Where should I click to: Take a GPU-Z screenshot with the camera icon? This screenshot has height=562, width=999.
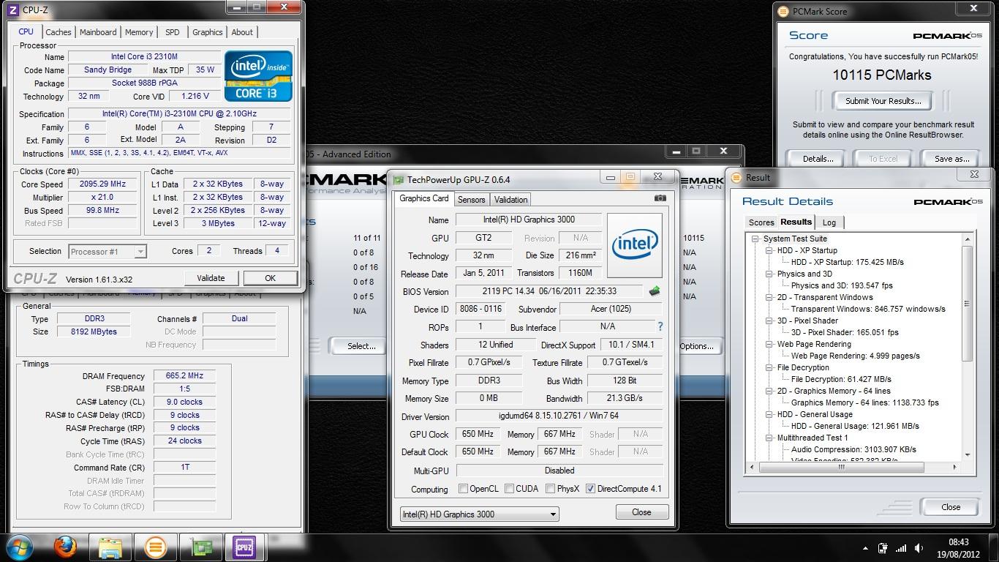tap(660, 198)
